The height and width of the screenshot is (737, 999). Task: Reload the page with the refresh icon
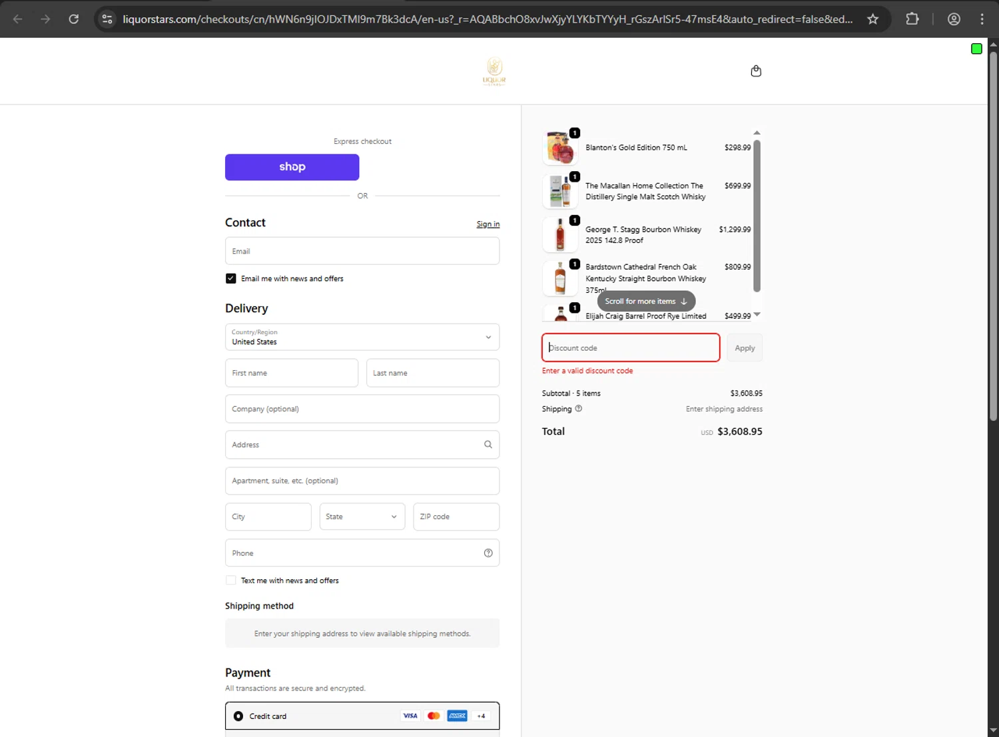[x=74, y=19]
